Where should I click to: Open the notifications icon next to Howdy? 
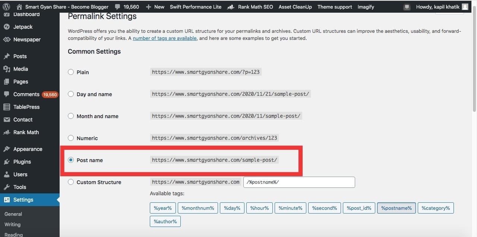pos(407,7)
